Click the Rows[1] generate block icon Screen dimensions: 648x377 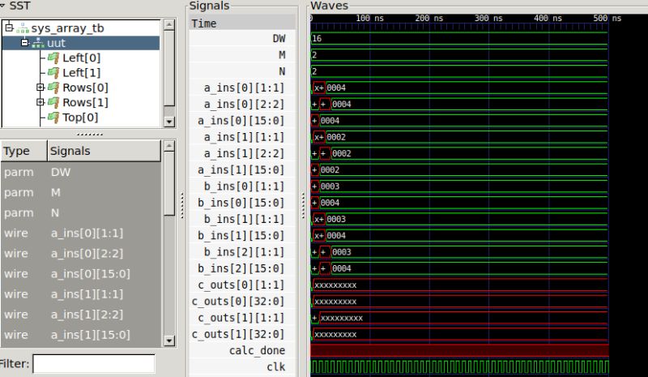coord(53,103)
